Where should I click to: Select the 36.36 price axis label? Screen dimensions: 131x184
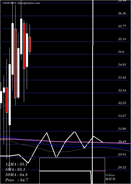click(x=122, y=13)
